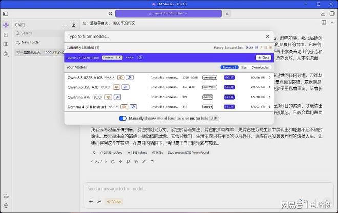Open the Downloads icon in top bar

tap(323, 14)
